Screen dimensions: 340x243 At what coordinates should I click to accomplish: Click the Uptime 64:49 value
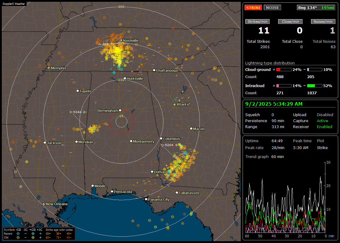pyautogui.click(x=277, y=141)
